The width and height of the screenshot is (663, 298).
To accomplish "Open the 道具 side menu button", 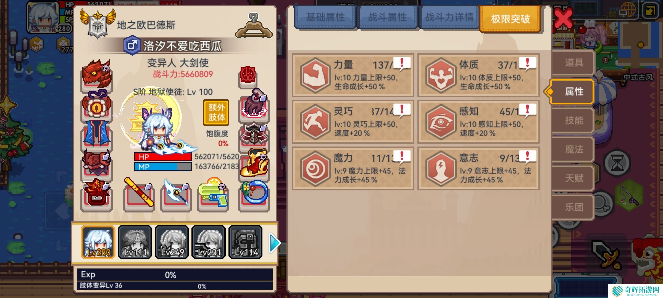I will click(573, 62).
